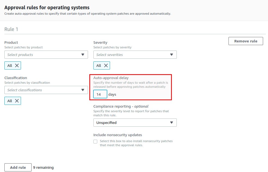Click the Rule 1 section heading

[x=11, y=29]
